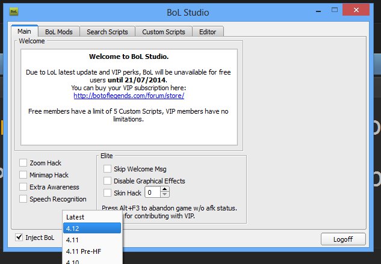
Task: Select Latest in the version dropdown list
Action: click(92, 217)
